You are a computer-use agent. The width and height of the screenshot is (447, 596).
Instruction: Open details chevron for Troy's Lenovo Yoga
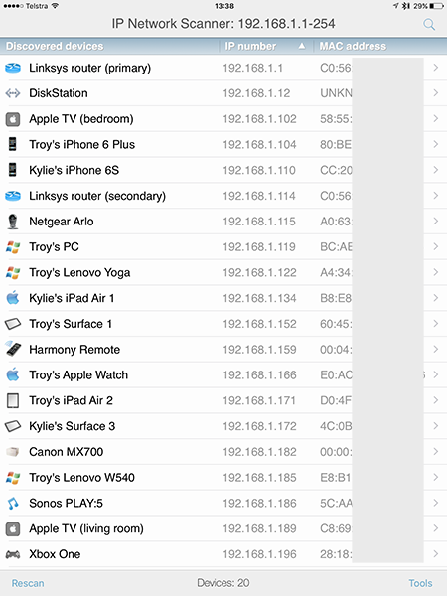tap(436, 272)
